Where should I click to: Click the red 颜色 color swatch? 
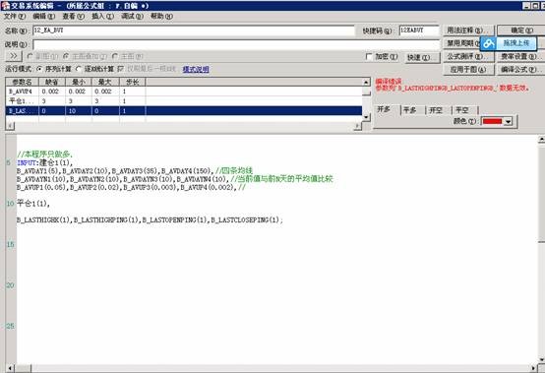(x=492, y=121)
